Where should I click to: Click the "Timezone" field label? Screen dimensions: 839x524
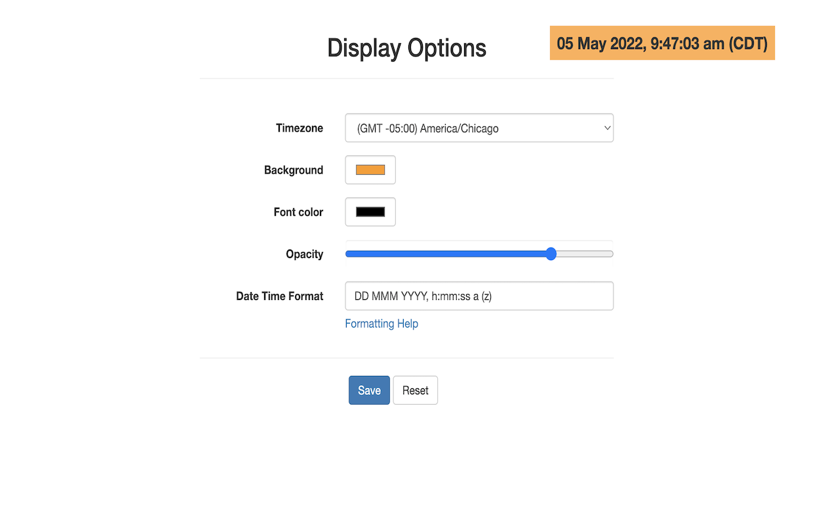coord(300,128)
